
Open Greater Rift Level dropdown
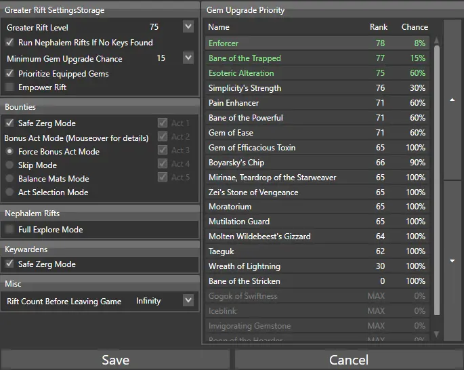(188, 27)
